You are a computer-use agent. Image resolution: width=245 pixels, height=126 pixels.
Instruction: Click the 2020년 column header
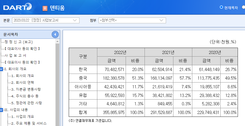215,52
